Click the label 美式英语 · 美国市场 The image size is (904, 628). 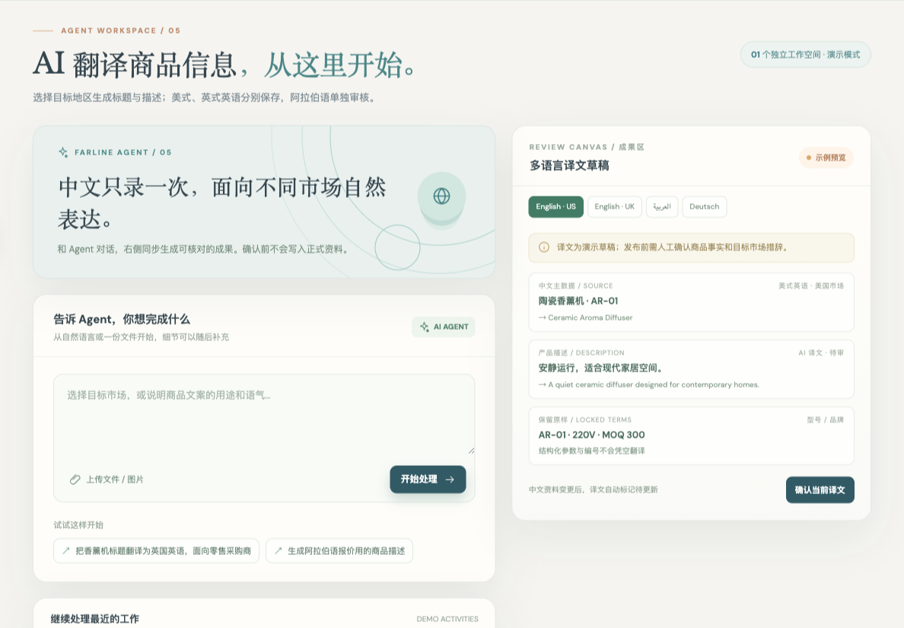(x=810, y=286)
